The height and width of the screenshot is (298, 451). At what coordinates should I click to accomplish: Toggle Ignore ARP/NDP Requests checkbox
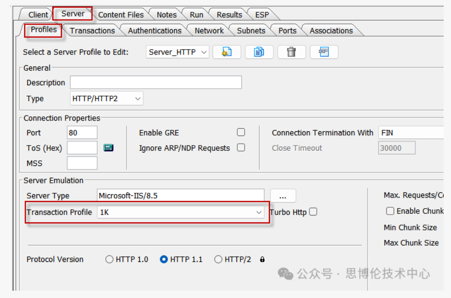(x=241, y=148)
